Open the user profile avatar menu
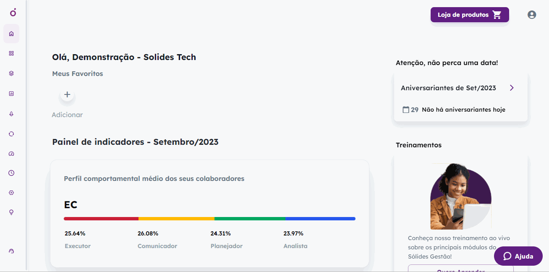Screen dimensions: 549x272 tap(532, 15)
